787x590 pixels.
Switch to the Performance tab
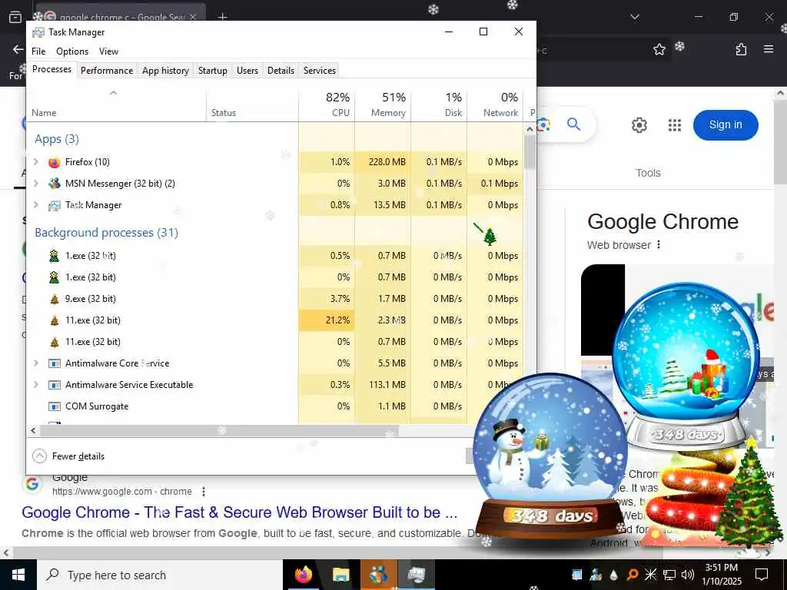pyautogui.click(x=107, y=71)
